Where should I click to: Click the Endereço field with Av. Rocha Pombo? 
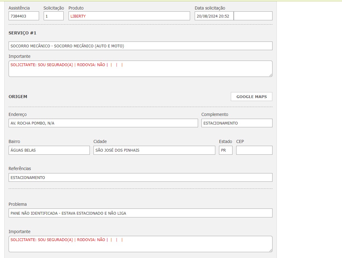click(x=103, y=123)
